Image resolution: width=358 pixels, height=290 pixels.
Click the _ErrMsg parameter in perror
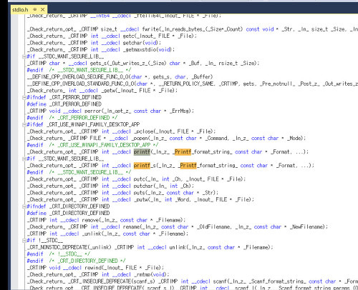pos(180,111)
